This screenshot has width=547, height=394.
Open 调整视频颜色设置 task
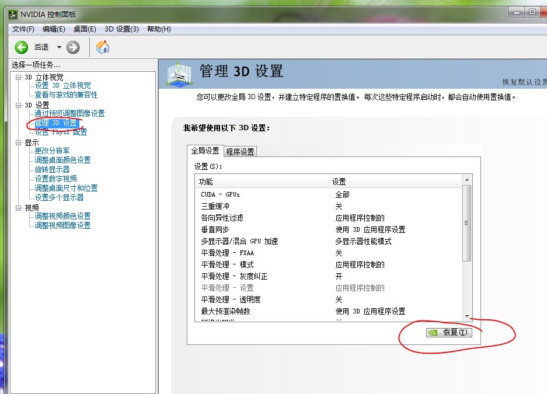[x=63, y=216]
